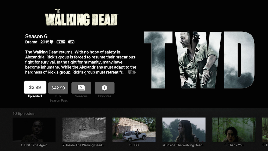This screenshot has height=151, width=268.
Task: Open episode 2 Inside The Walking Dead thumbnail
Action: [84, 130]
